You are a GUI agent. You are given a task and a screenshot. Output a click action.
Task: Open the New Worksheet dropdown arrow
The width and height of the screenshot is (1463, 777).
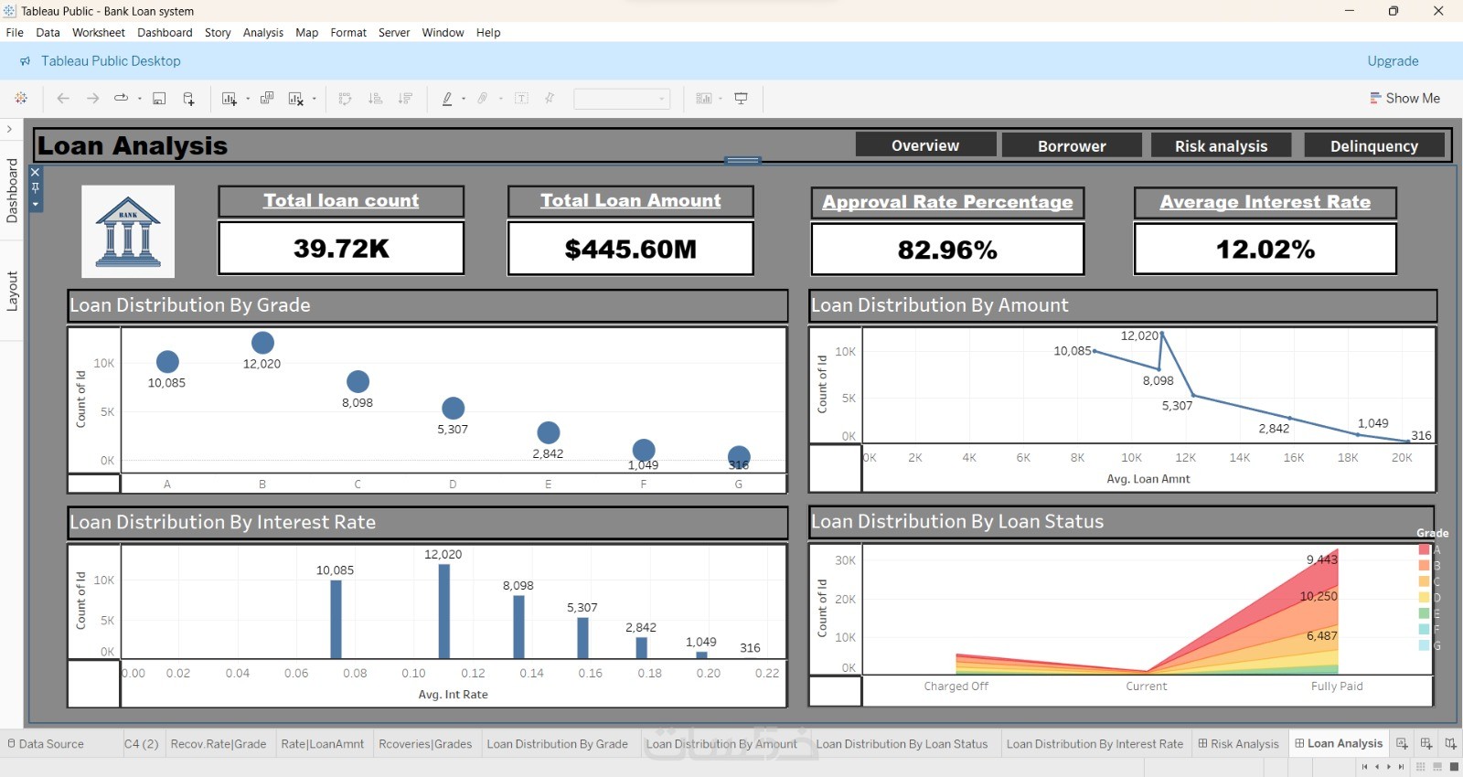tap(248, 99)
